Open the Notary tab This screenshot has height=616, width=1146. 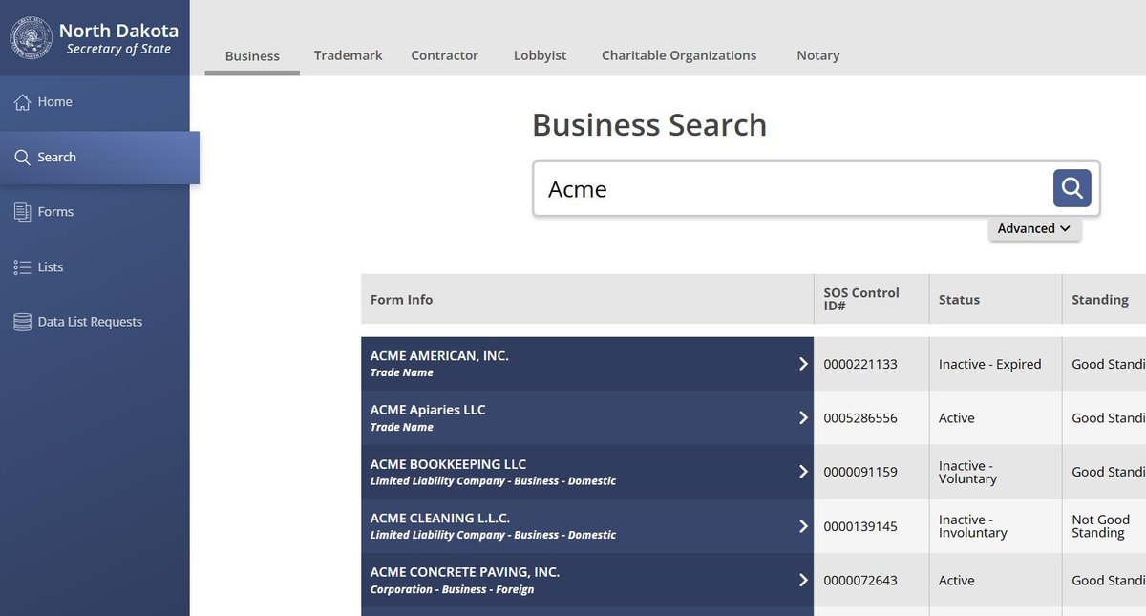(818, 55)
